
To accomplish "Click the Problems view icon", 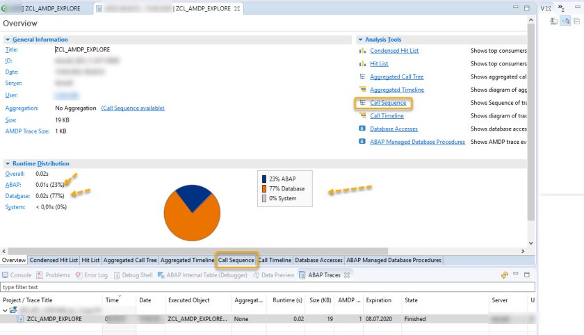I will pos(40,275).
